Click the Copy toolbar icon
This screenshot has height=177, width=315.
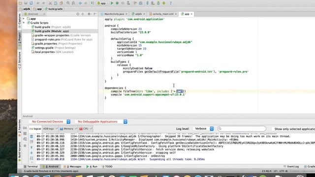[56, 3]
